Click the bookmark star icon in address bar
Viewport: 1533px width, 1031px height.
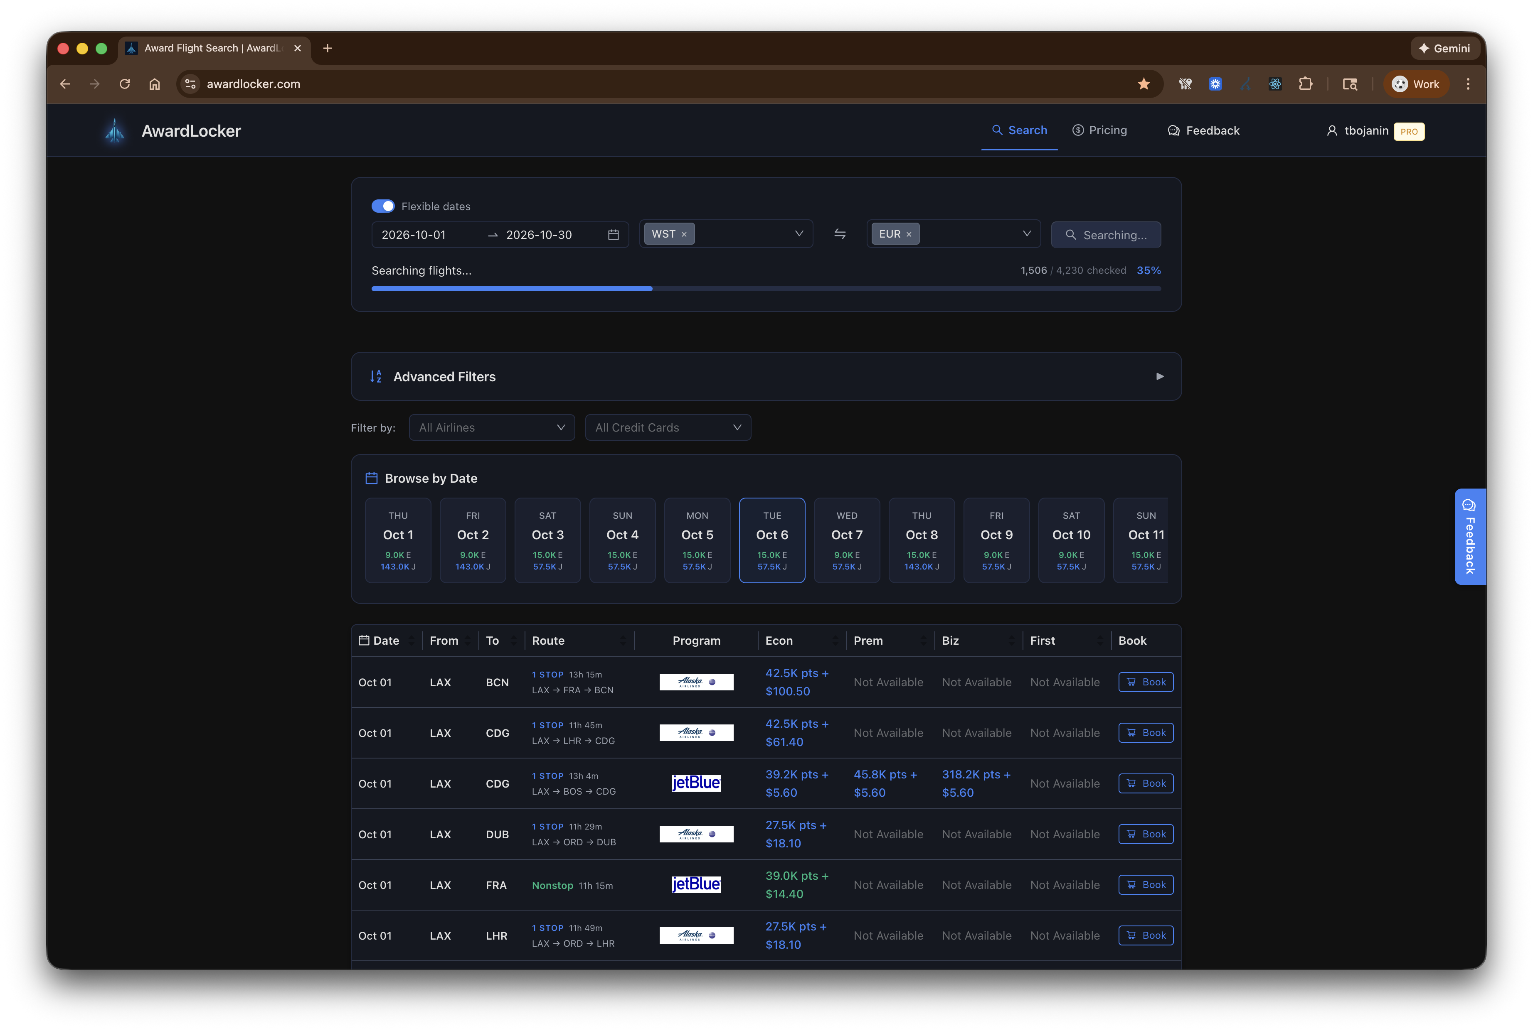(x=1144, y=84)
